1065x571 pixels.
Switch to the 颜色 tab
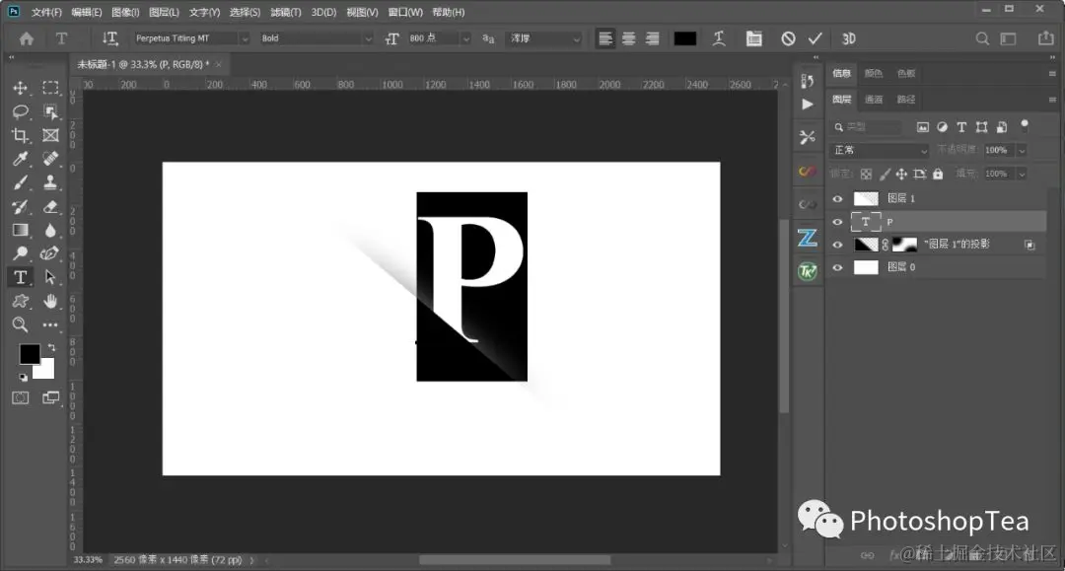point(874,73)
